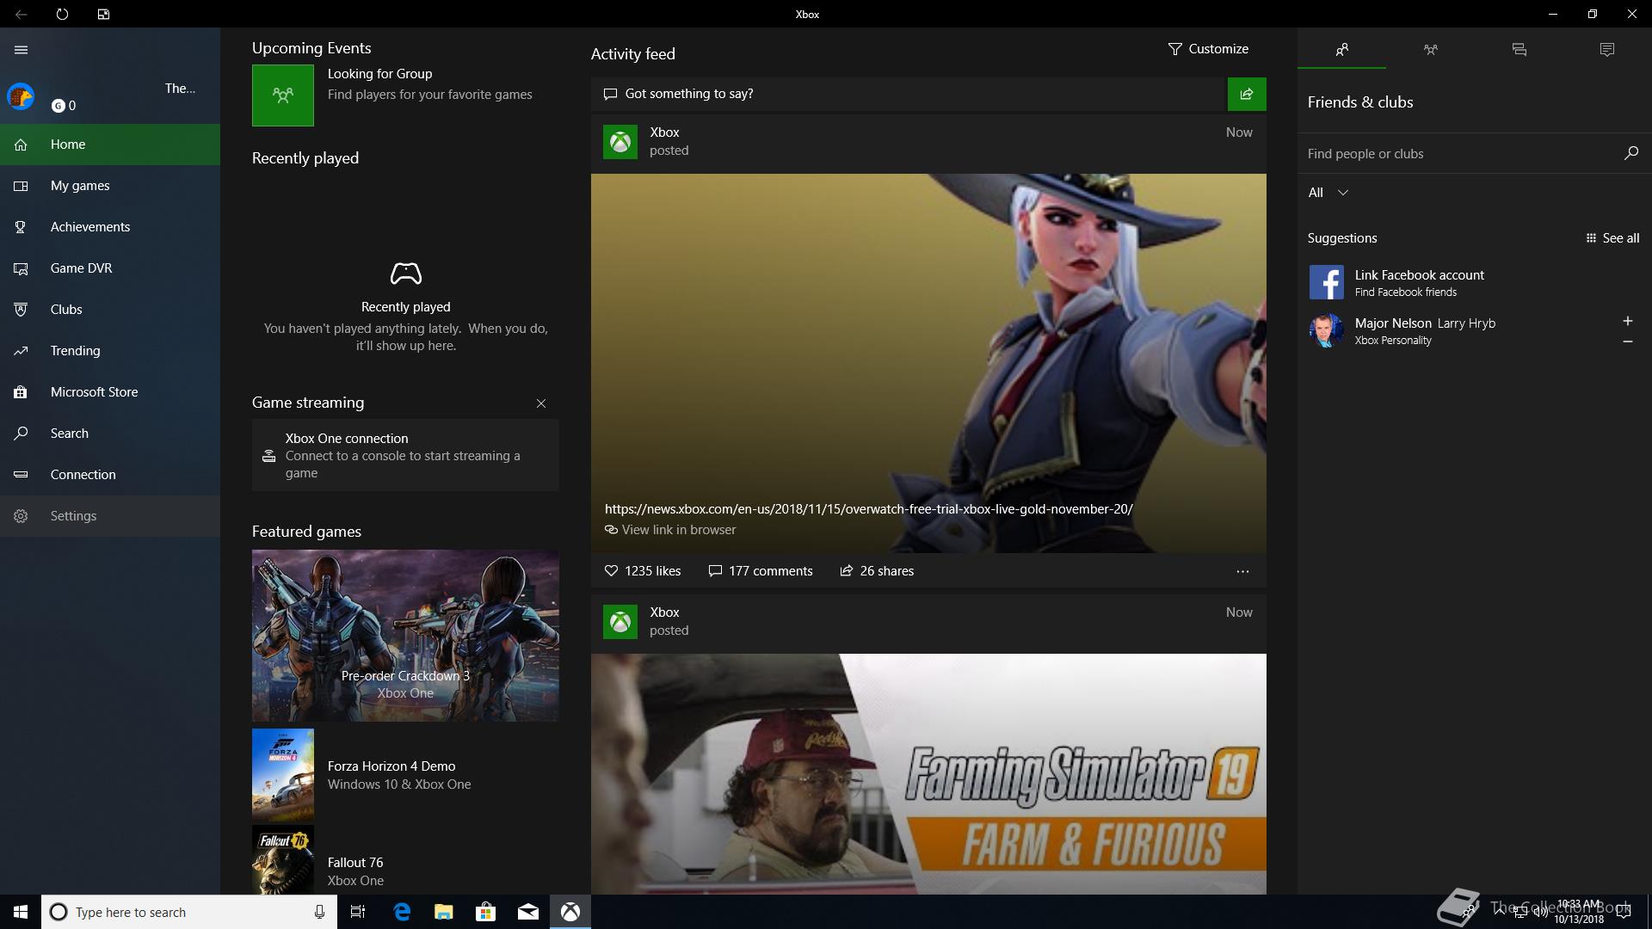Viewport: 1652px width, 929px height.
Task: Open Major Nelson profile picture
Action: click(x=1326, y=330)
